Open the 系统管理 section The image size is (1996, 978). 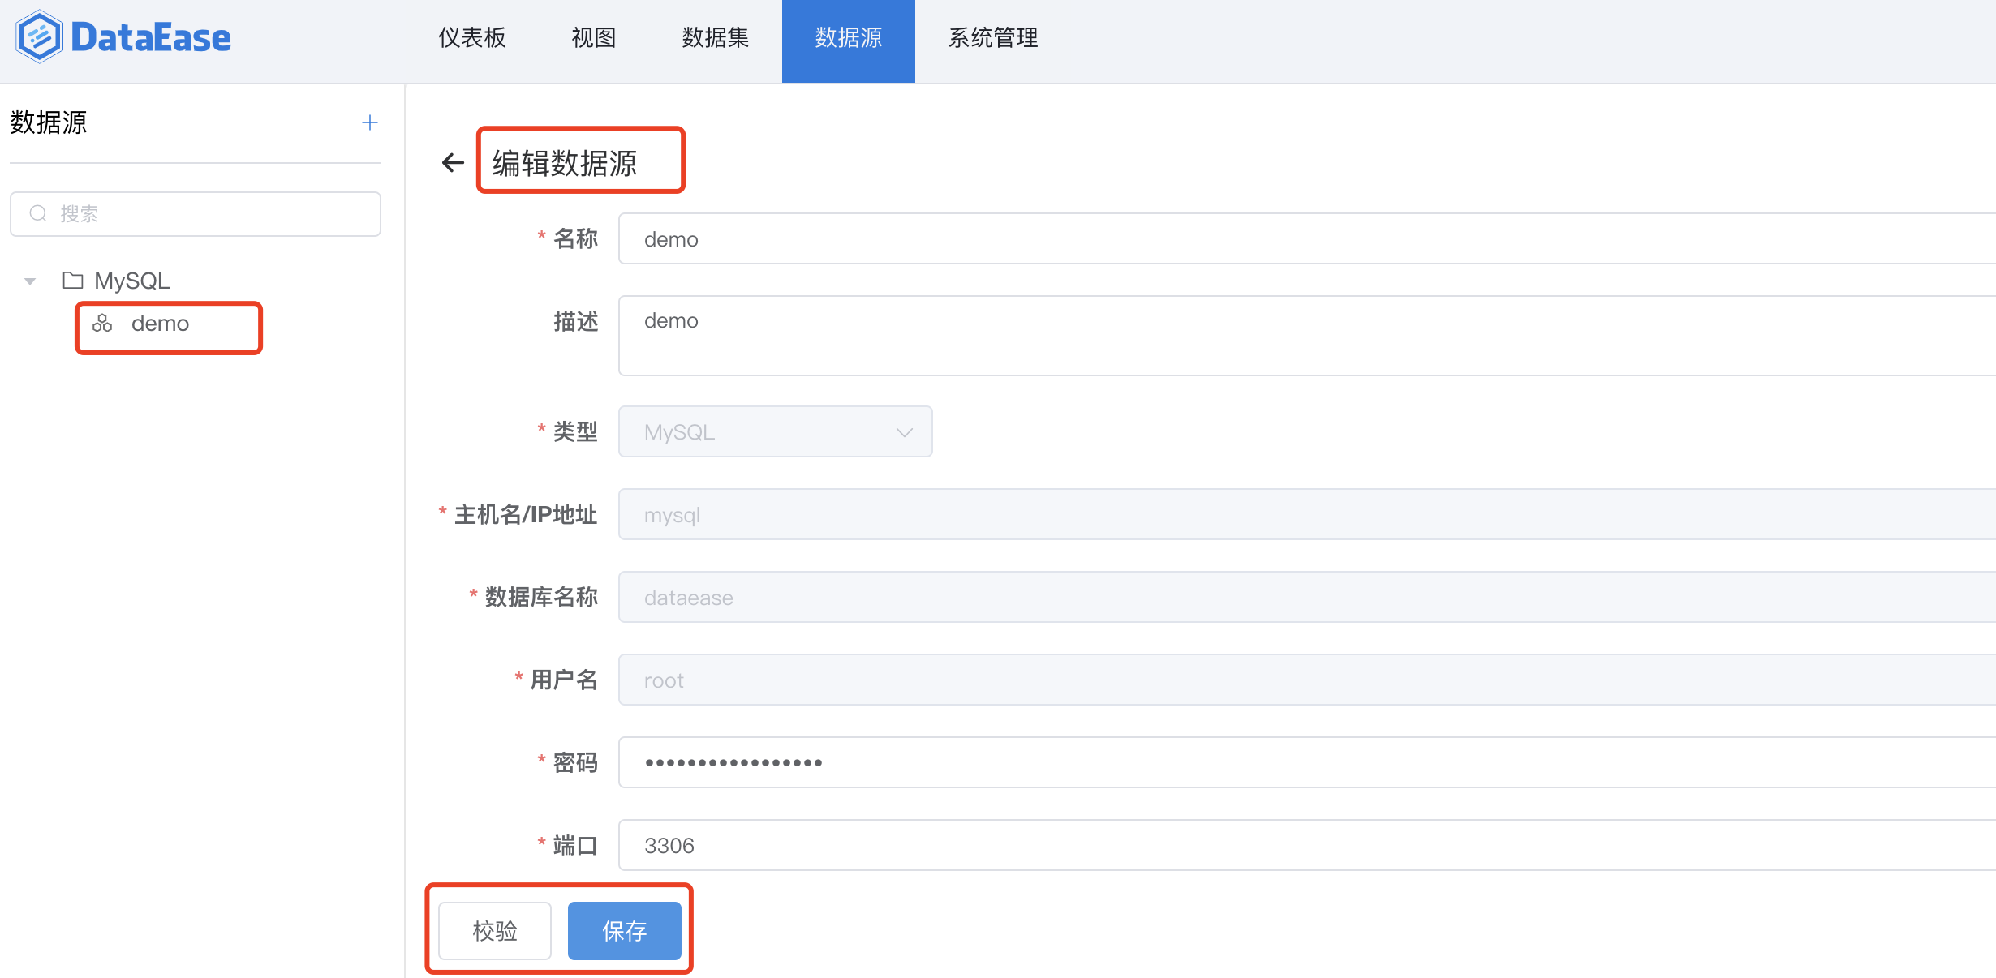(x=993, y=38)
